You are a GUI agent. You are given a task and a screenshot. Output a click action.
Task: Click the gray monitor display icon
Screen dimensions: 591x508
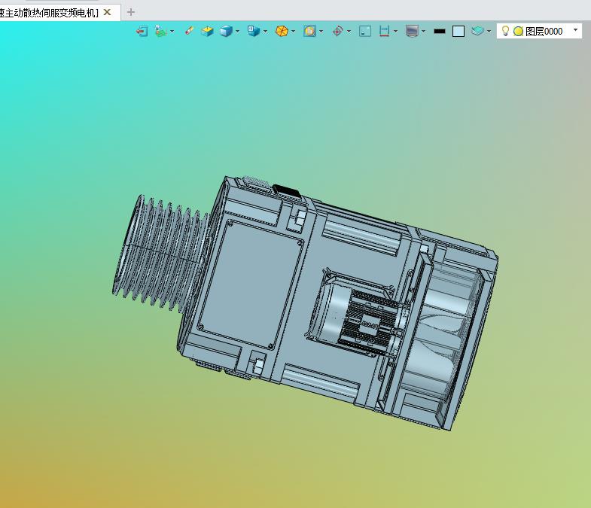click(x=411, y=32)
